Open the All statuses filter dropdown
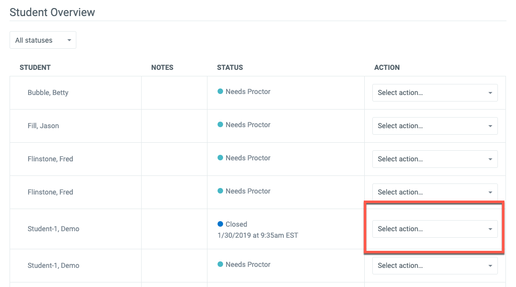This screenshot has width=516, height=287. click(x=43, y=40)
